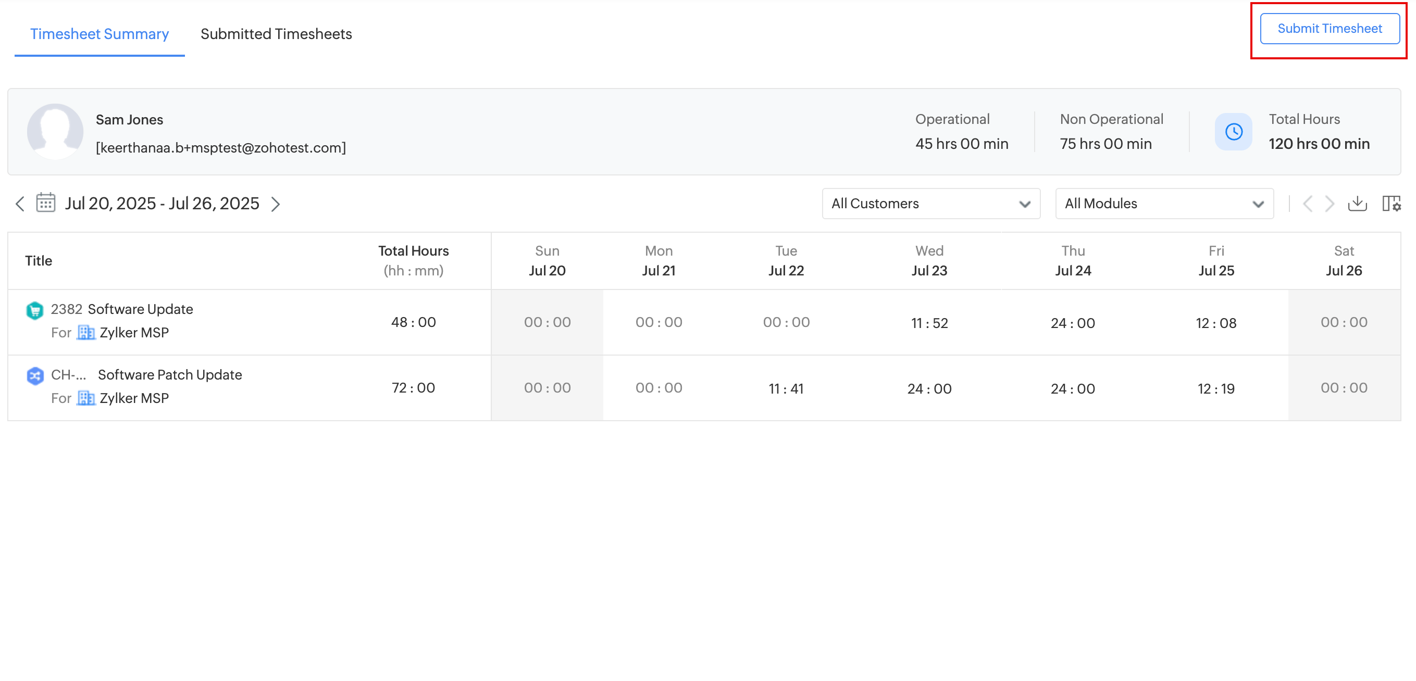
Task: Open the Software Patch Update entry
Action: pos(169,375)
